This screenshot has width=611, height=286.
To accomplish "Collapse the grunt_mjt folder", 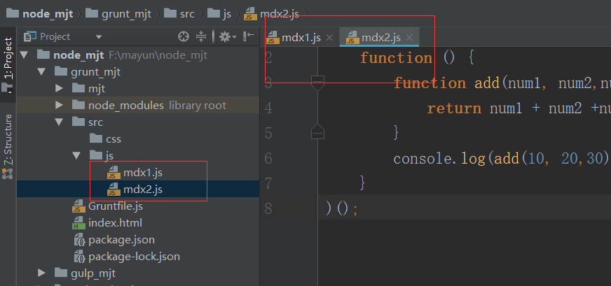I will (x=42, y=71).
